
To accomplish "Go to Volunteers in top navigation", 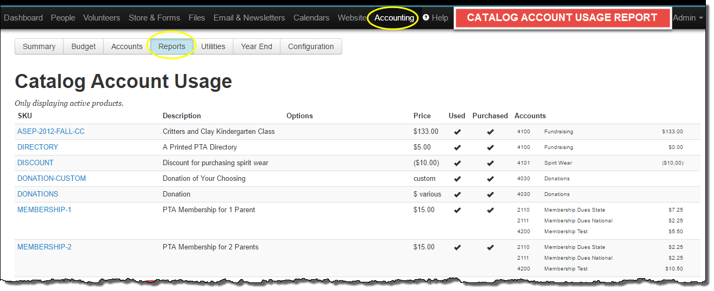I will click(102, 18).
